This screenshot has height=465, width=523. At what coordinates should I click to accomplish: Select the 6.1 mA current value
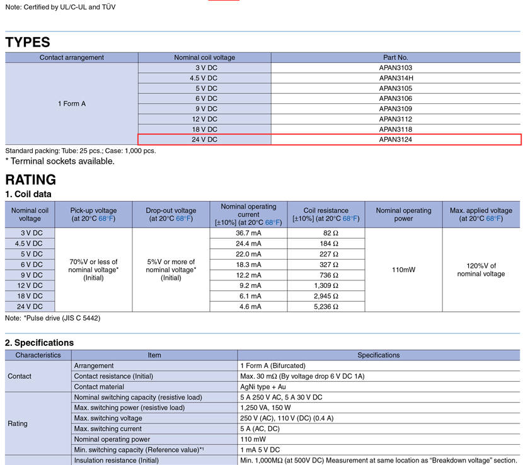[x=250, y=296]
